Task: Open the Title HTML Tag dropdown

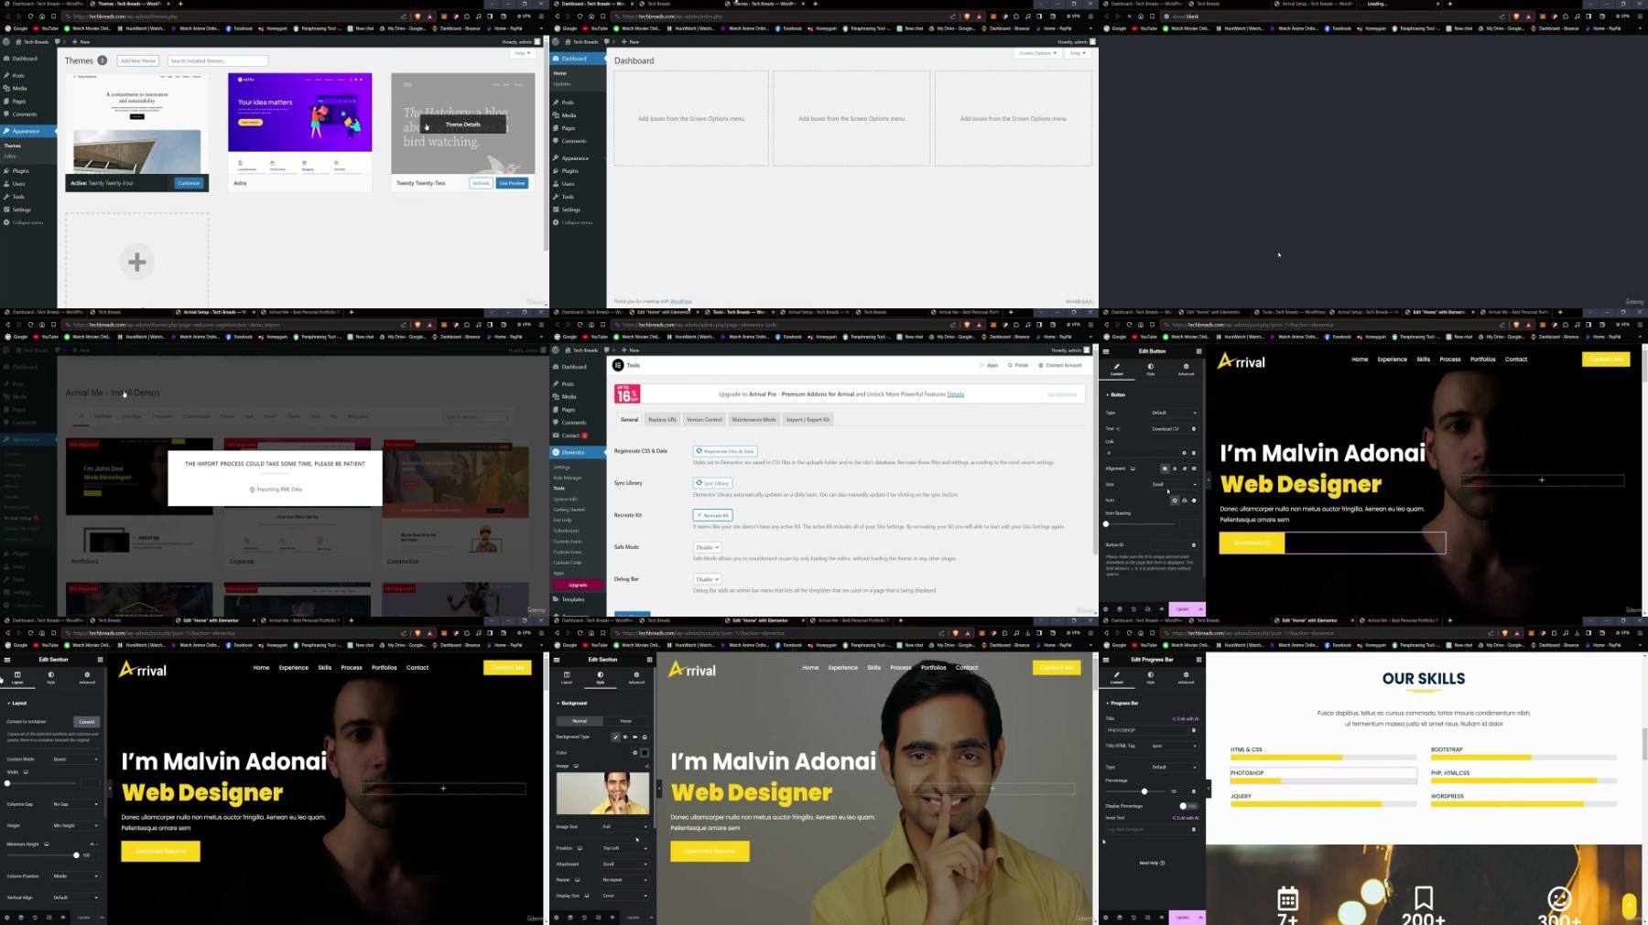Action: [1174, 746]
